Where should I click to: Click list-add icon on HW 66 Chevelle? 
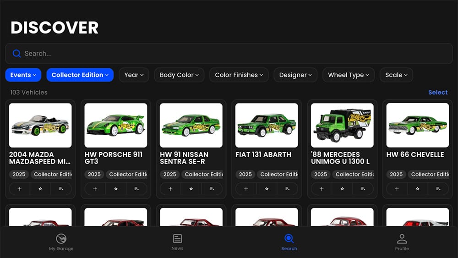click(438, 189)
